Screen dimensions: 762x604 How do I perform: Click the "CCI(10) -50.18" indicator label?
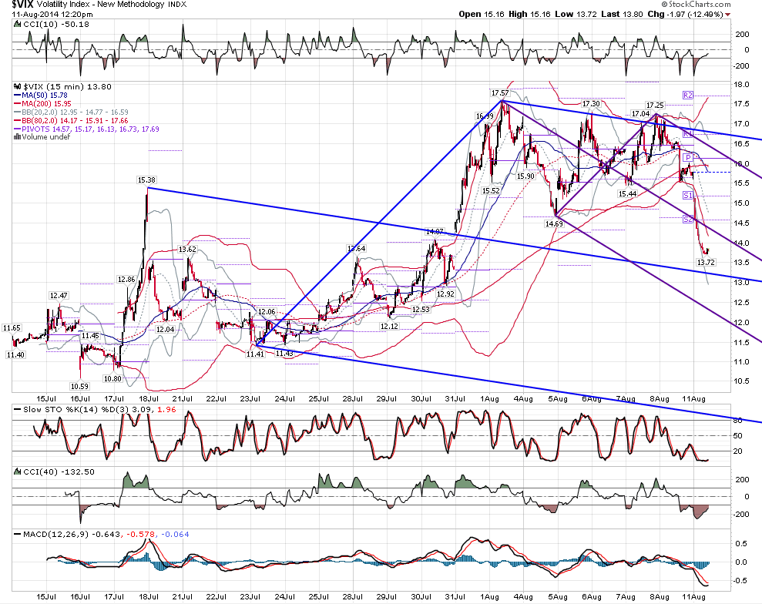pyautogui.click(x=56, y=25)
